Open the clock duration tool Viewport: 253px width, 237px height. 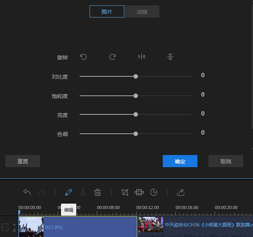click(x=154, y=192)
